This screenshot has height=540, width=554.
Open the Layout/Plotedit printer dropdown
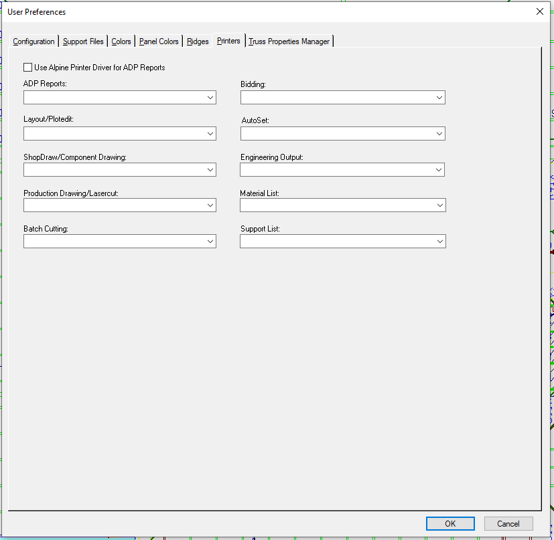tap(120, 134)
